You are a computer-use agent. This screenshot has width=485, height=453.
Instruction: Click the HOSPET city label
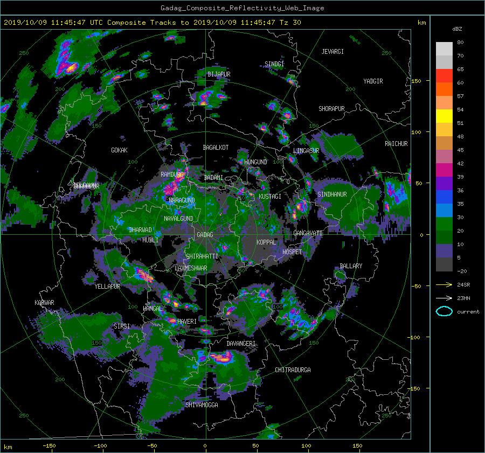click(x=292, y=252)
